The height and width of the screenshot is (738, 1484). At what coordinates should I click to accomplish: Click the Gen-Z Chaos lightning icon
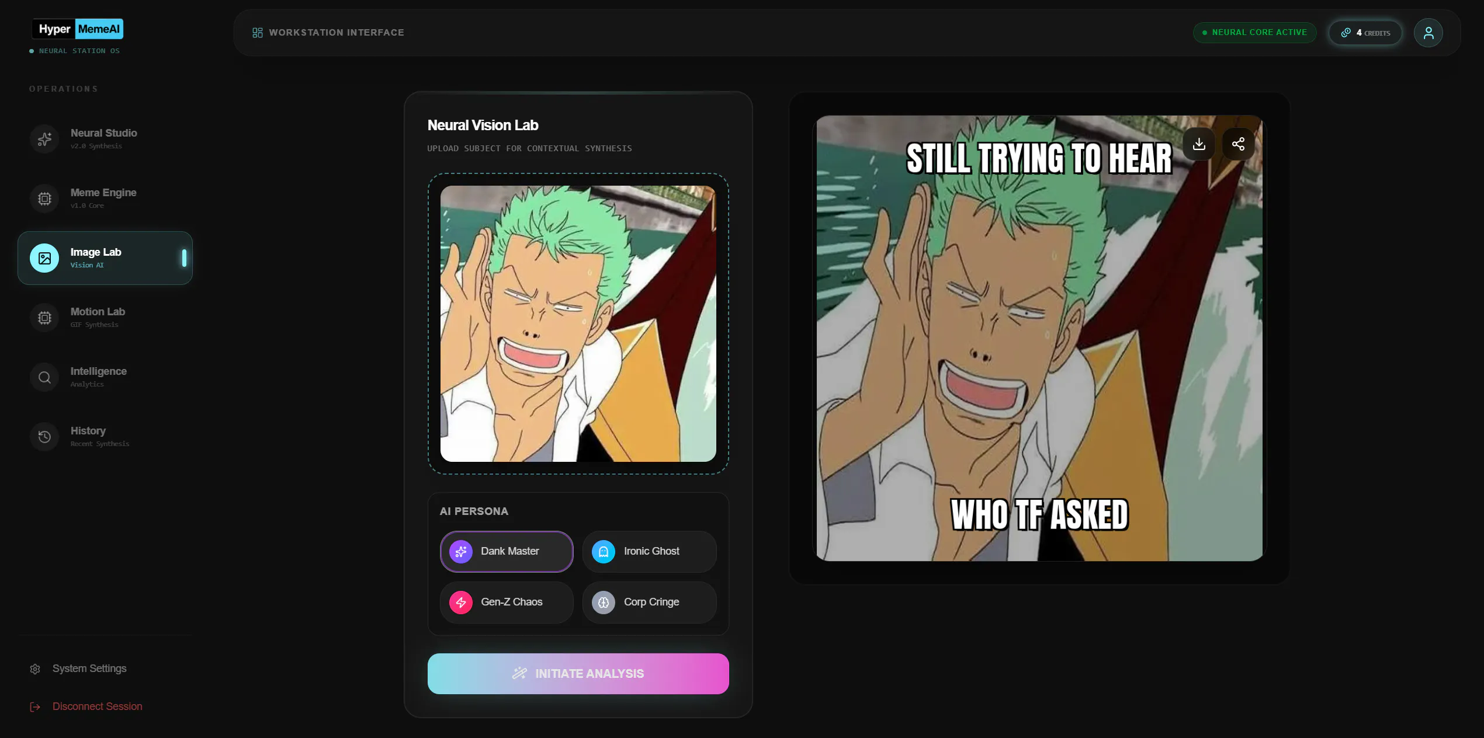pyautogui.click(x=461, y=603)
